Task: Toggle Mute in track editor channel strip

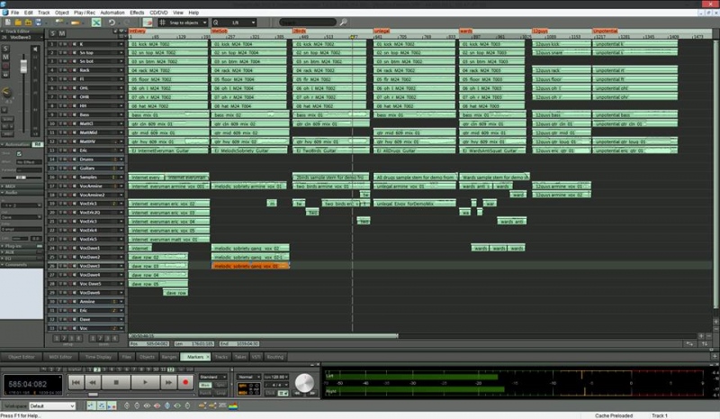Action: [5, 58]
